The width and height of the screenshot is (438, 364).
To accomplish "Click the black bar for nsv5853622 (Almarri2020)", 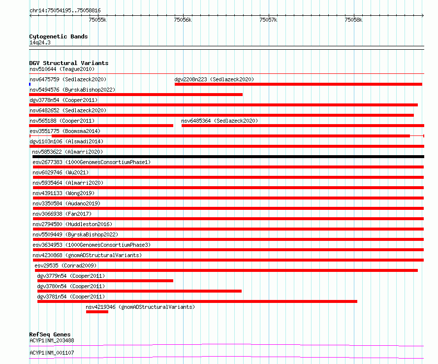I will pyautogui.click(x=228, y=157).
